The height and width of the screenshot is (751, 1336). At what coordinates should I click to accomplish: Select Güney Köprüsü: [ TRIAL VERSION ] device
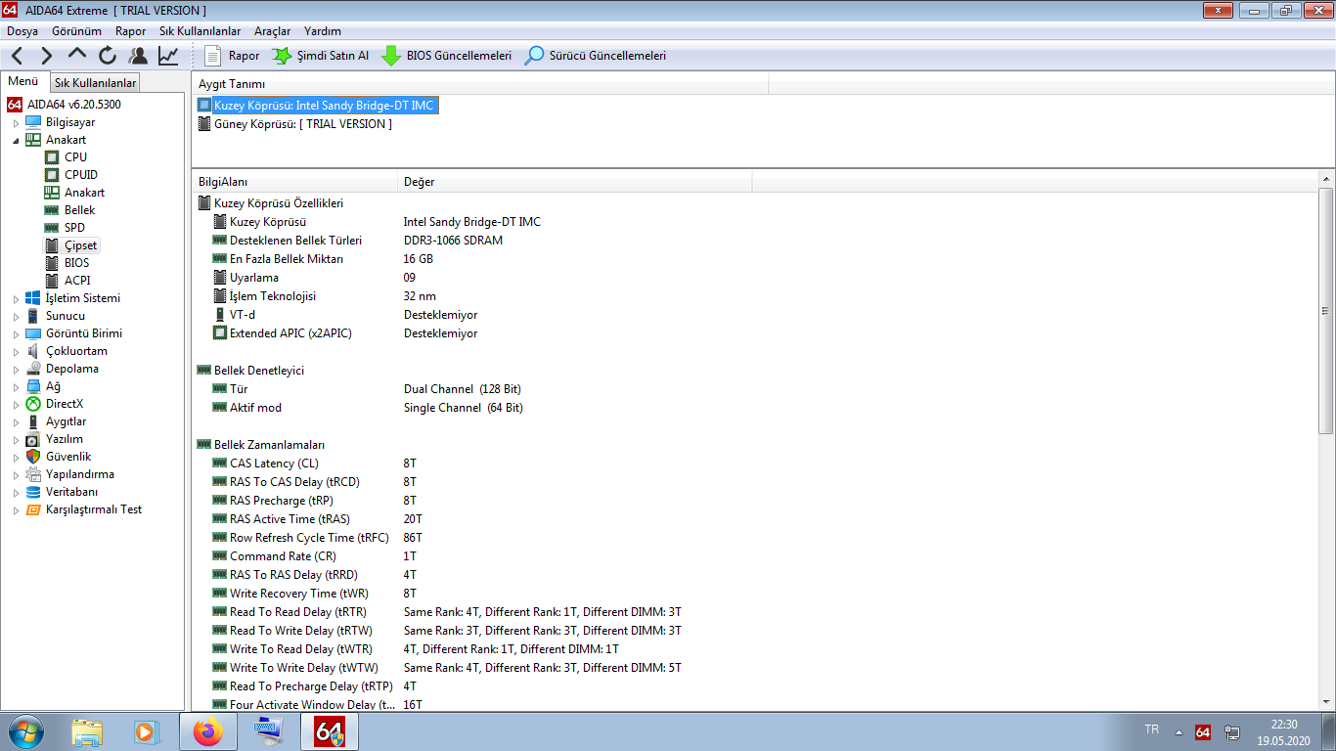point(294,124)
